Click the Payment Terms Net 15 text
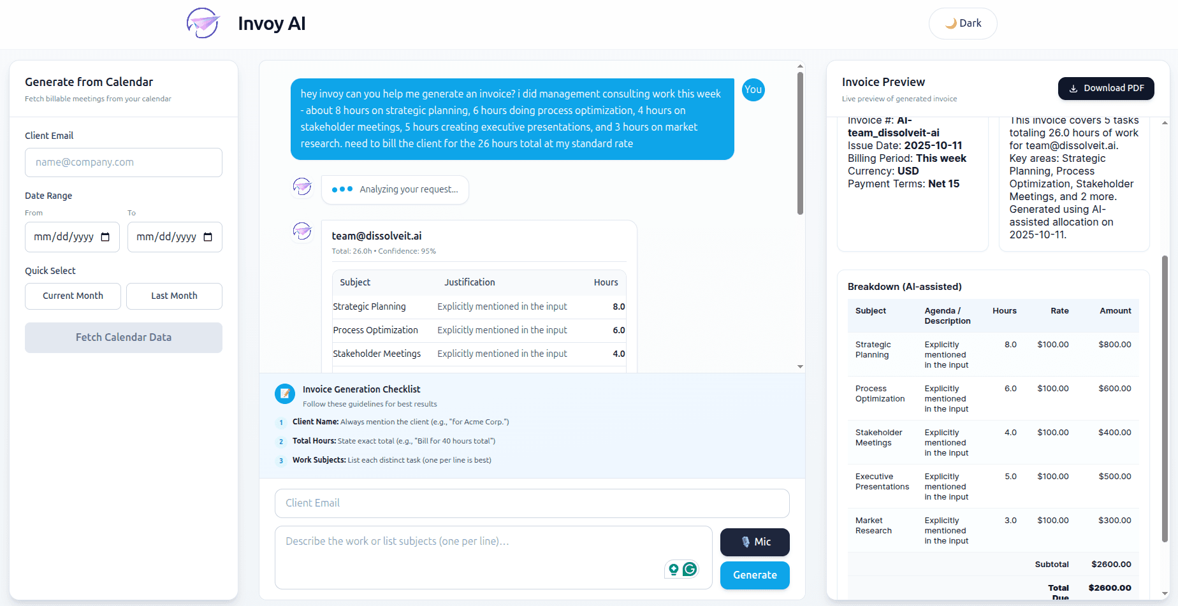 point(903,184)
